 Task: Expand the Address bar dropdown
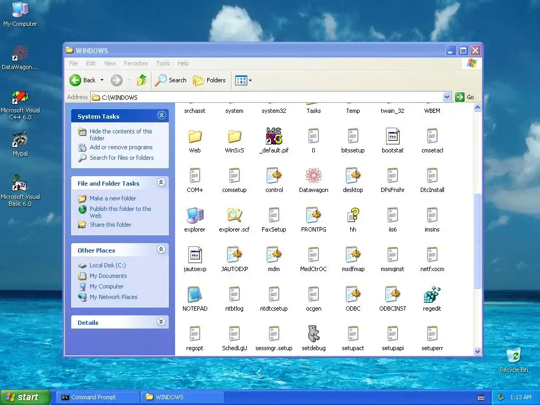click(447, 97)
